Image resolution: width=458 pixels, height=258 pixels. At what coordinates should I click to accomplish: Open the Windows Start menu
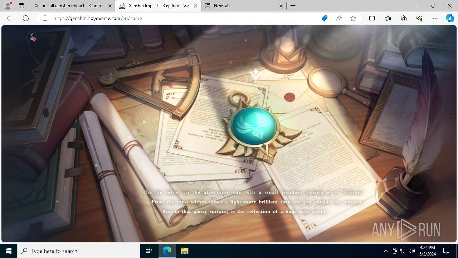9,251
